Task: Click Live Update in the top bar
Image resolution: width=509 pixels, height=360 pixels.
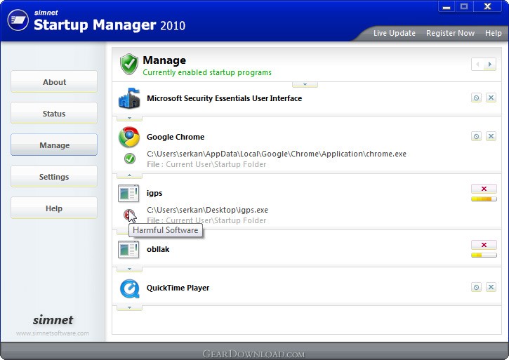Action: pos(394,33)
